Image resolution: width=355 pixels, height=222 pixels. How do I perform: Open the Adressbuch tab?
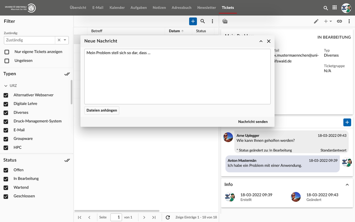pos(181,8)
